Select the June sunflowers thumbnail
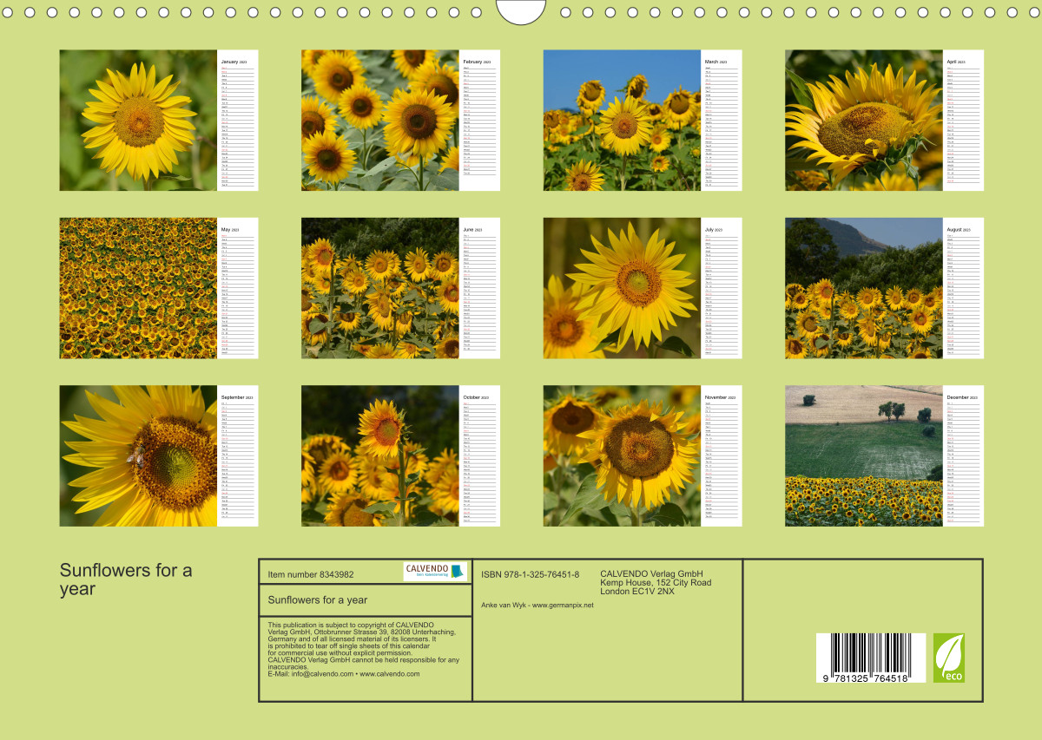Viewport: 1042px width, 740px height. 380,288
